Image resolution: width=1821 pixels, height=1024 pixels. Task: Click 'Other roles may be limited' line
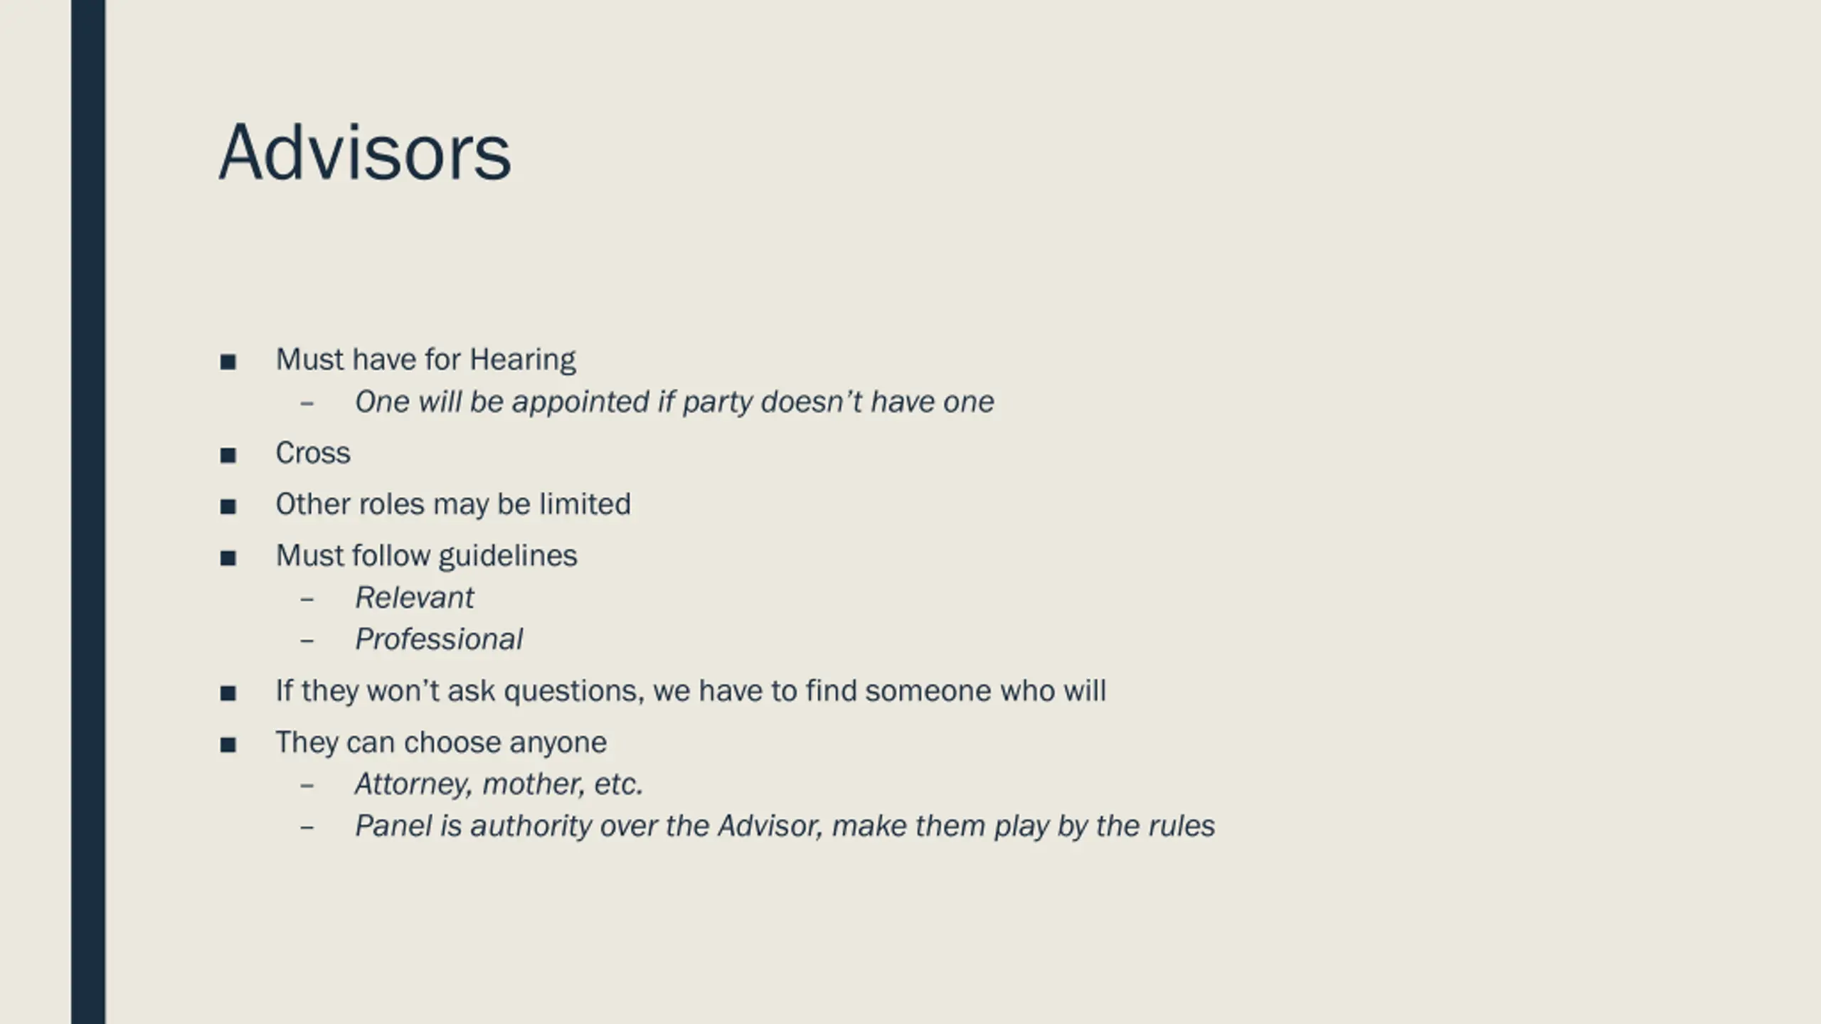click(453, 504)
